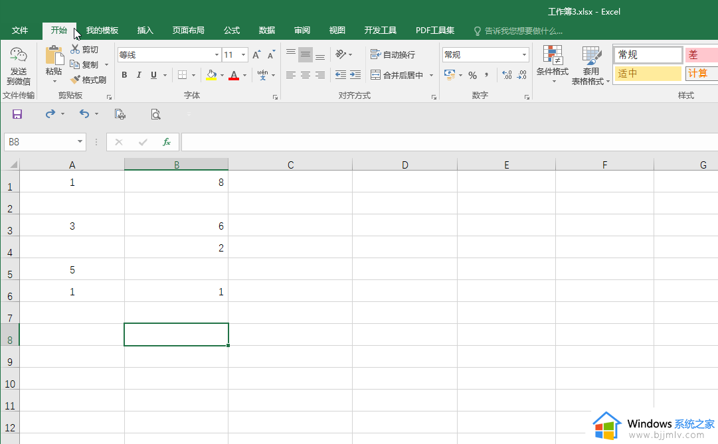Switch to the Insert (插入) tab
The height and width of the screenshot is (444, 718).
coord(145,31)
